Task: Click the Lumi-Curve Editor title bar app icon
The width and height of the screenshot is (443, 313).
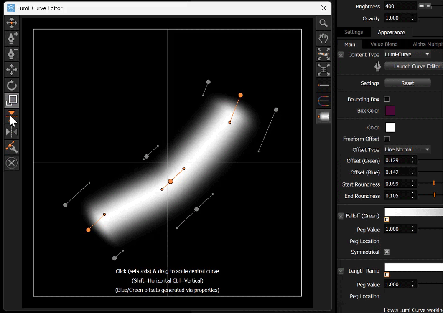Action: 11,8
